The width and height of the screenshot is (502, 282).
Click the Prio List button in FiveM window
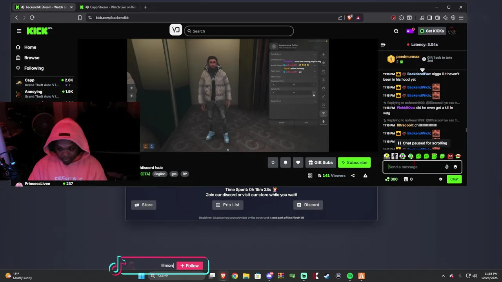228,205
